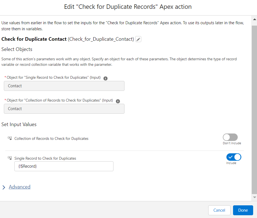Open the Single Record object Contact field
This screenshot has width=257, height=218.
tap(64, 86)
